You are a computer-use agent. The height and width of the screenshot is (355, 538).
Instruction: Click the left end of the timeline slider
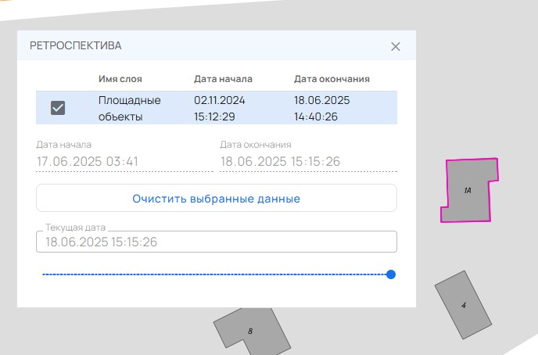pyautogui.click(x=45, y=274)
